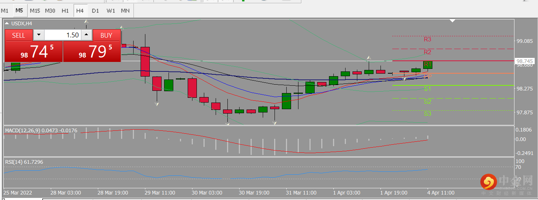Increase the trade volume with the up arrow
The image size is (538, 200).
[x=86, y=35]
